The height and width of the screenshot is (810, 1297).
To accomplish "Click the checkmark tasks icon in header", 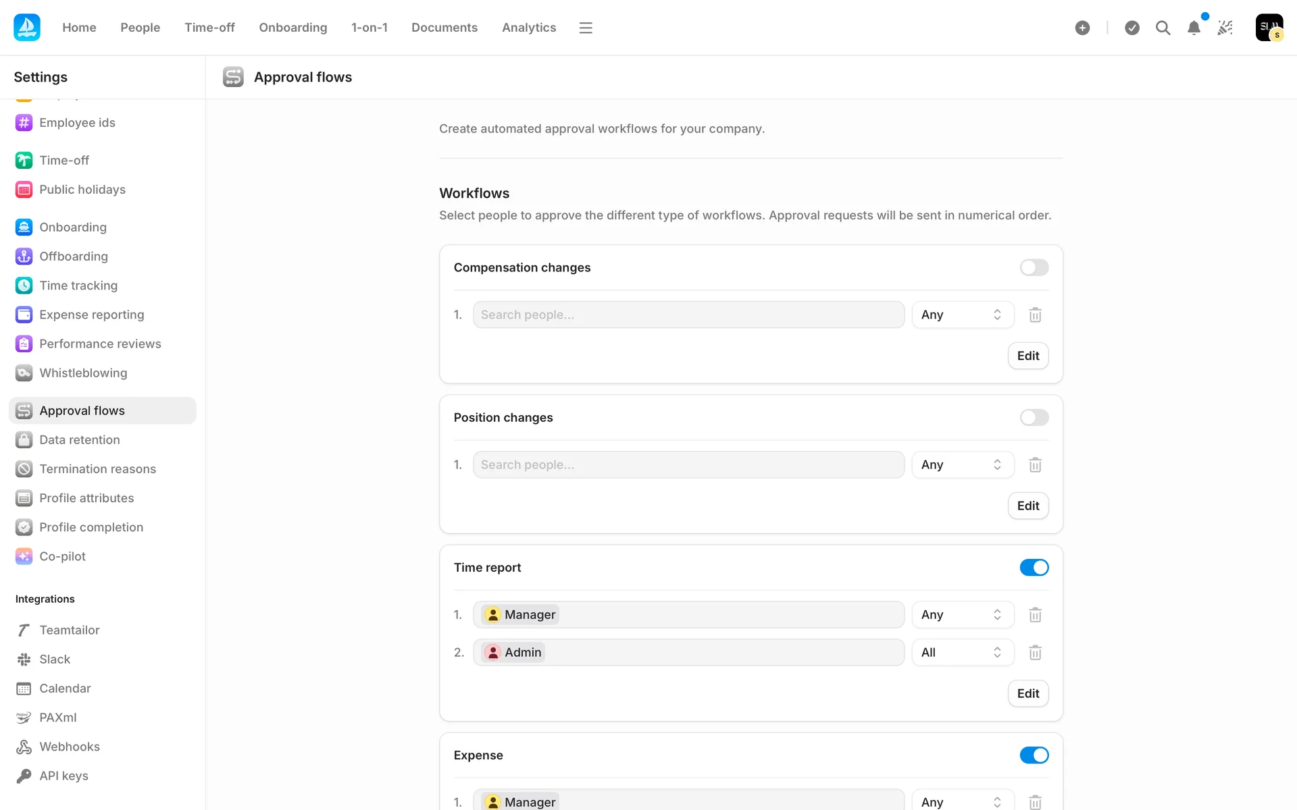I will (x=1132, y=28).
